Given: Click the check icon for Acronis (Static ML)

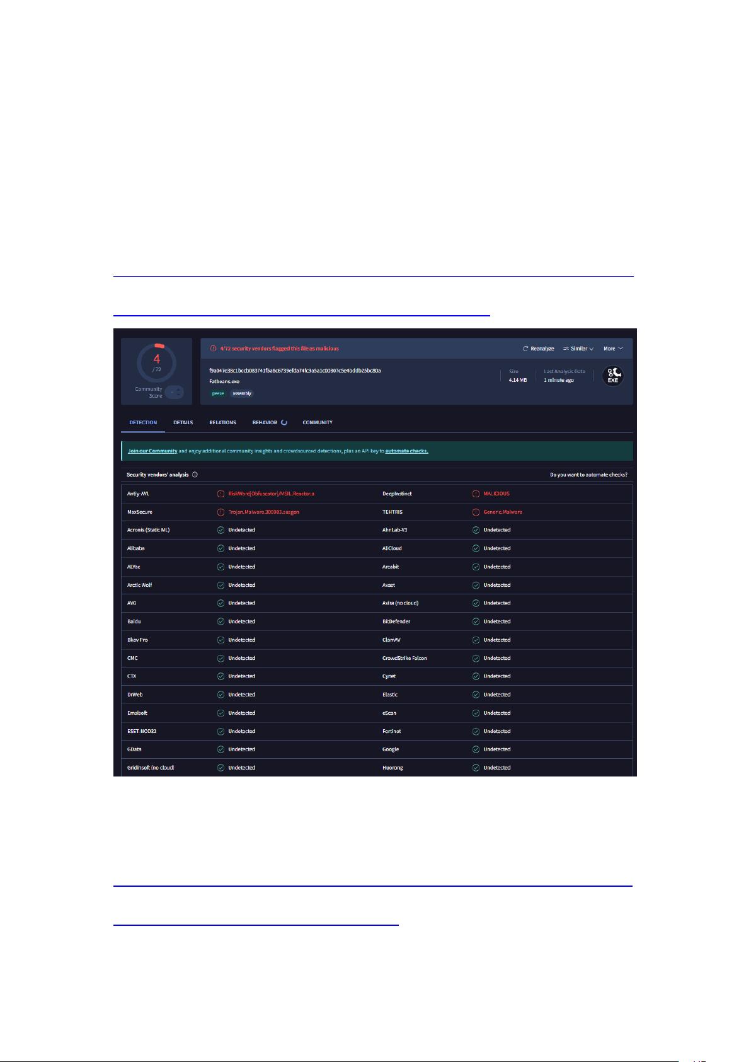Looking at the screenshot, I should 221,530.
